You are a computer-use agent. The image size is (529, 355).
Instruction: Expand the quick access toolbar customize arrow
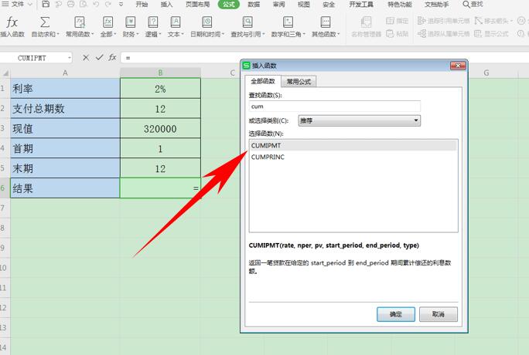121,5
